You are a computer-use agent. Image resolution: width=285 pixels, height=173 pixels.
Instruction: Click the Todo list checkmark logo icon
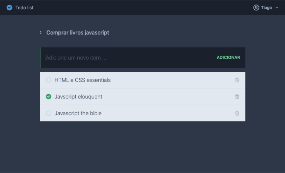coord(10,8)
